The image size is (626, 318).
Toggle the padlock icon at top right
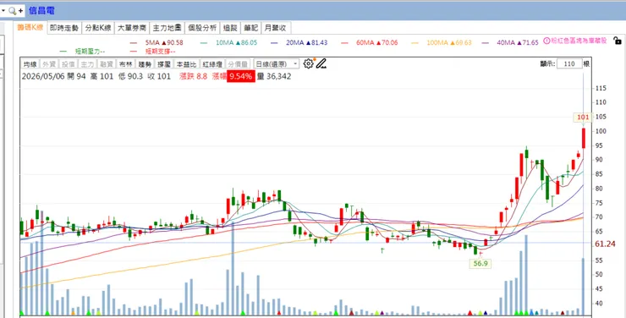618,41
